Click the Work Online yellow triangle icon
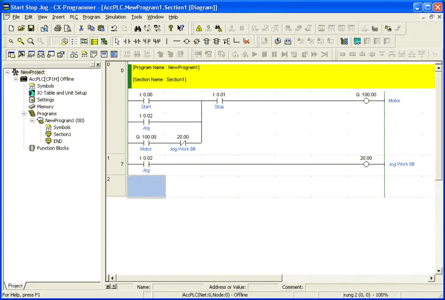Screen dimensions: 445x300 (x=199, y=28)
